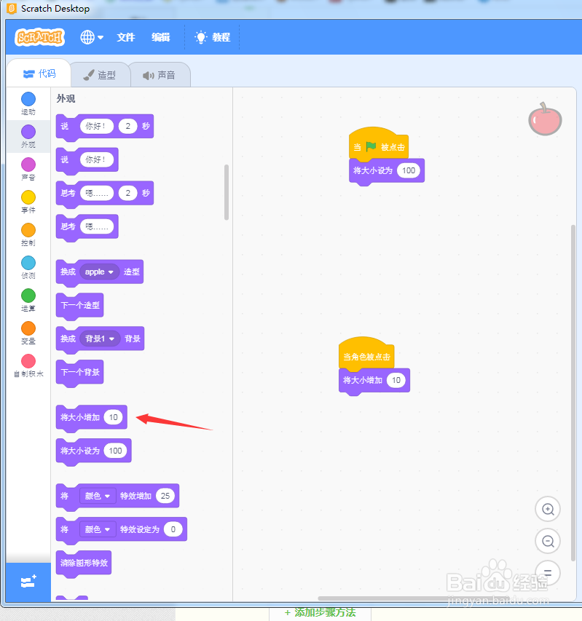Click 嗯 field in 思考 2 秒 block
The image size is (582, 621).
pos(97,193)
